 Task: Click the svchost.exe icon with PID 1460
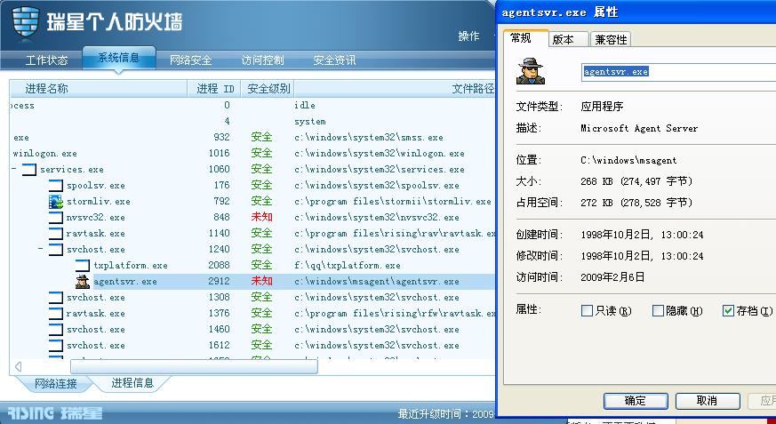[56, 330]
